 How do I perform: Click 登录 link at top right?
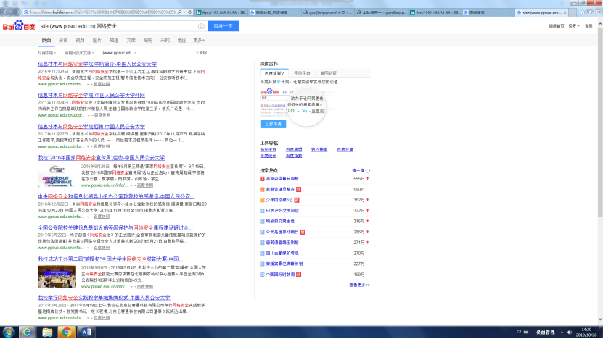point(588,26)
